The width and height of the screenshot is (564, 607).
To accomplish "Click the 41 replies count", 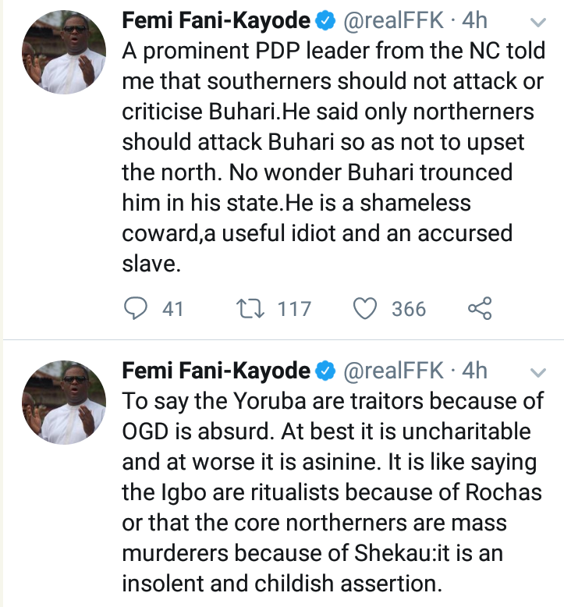I will coord(172,309).
